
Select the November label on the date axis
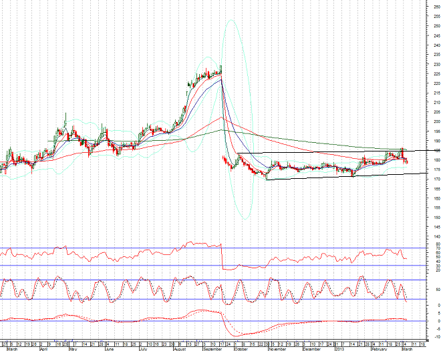276,348
